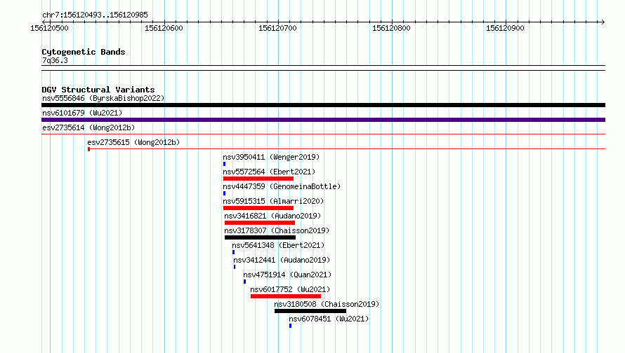
Task: Click the nsv3950411 (Wenger2019) label
Action: (271, 157)
